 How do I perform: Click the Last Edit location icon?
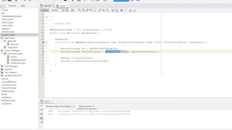(x=63, y=10)
